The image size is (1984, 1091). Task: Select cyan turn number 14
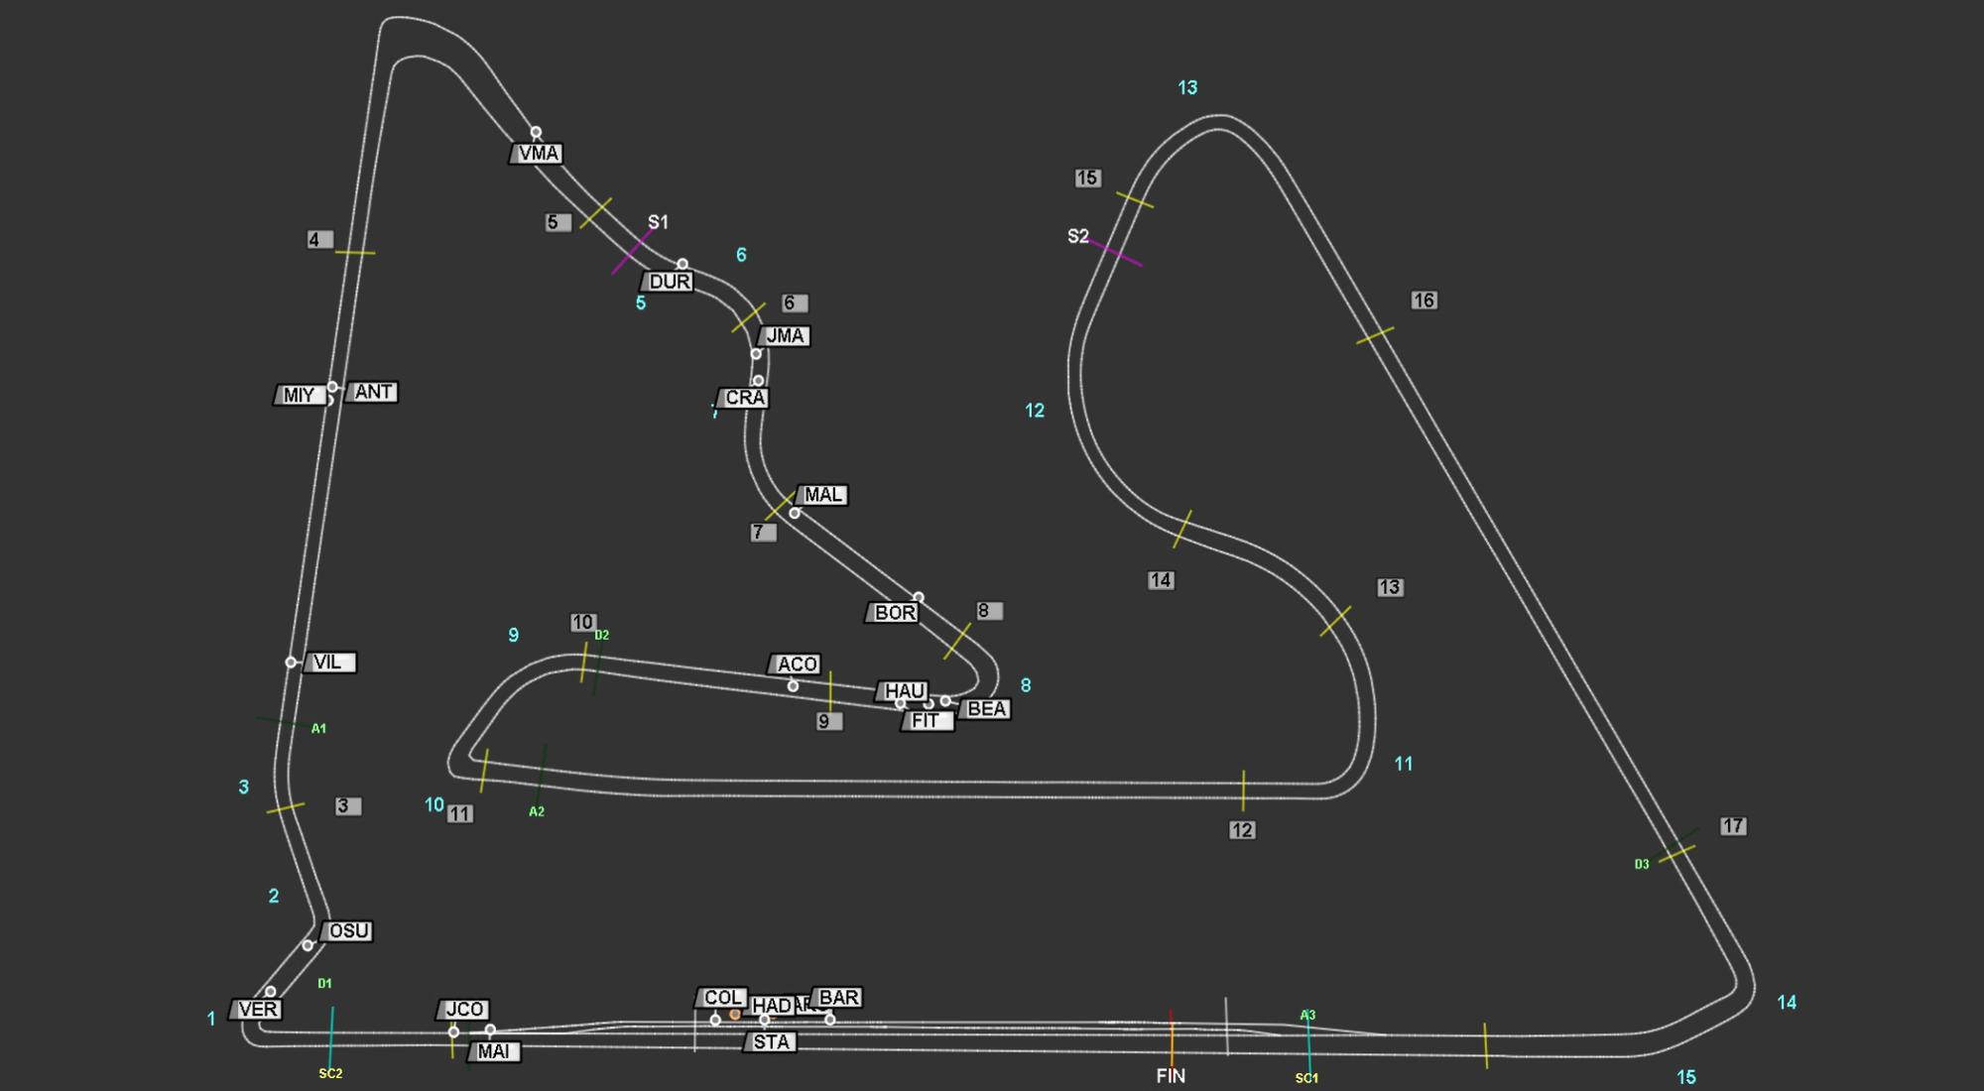tap(1787, 1003)
